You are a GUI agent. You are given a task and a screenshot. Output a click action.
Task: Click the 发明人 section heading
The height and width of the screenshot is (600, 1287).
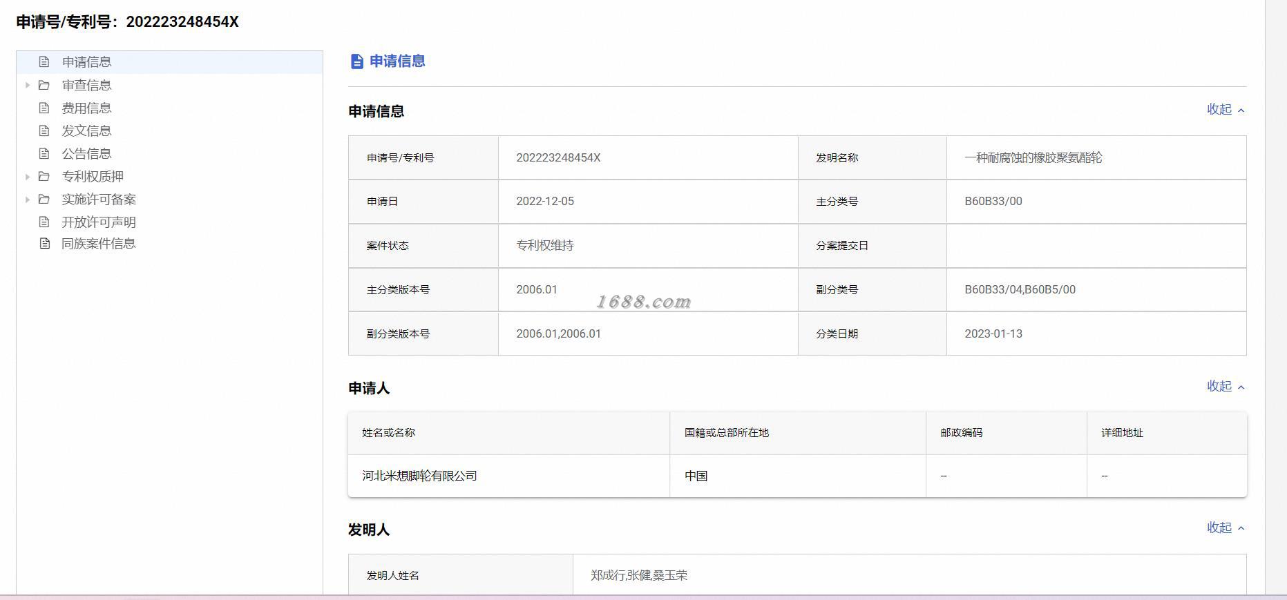369,530
